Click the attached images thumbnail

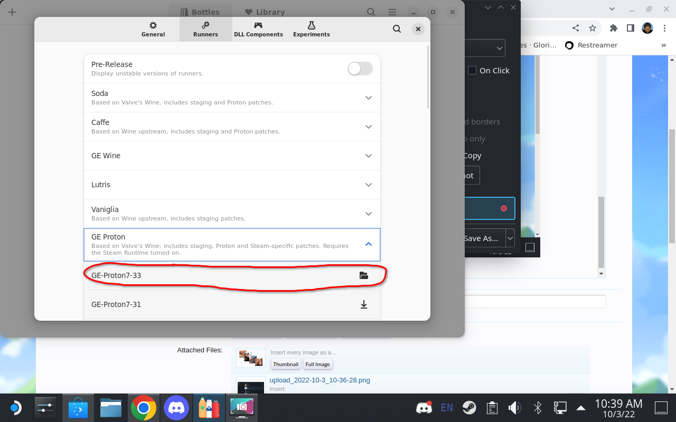pyautogui.click(x=251, y=358)
